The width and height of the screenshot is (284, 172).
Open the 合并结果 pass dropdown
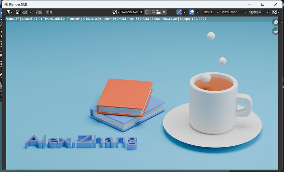tap(258, 12)
